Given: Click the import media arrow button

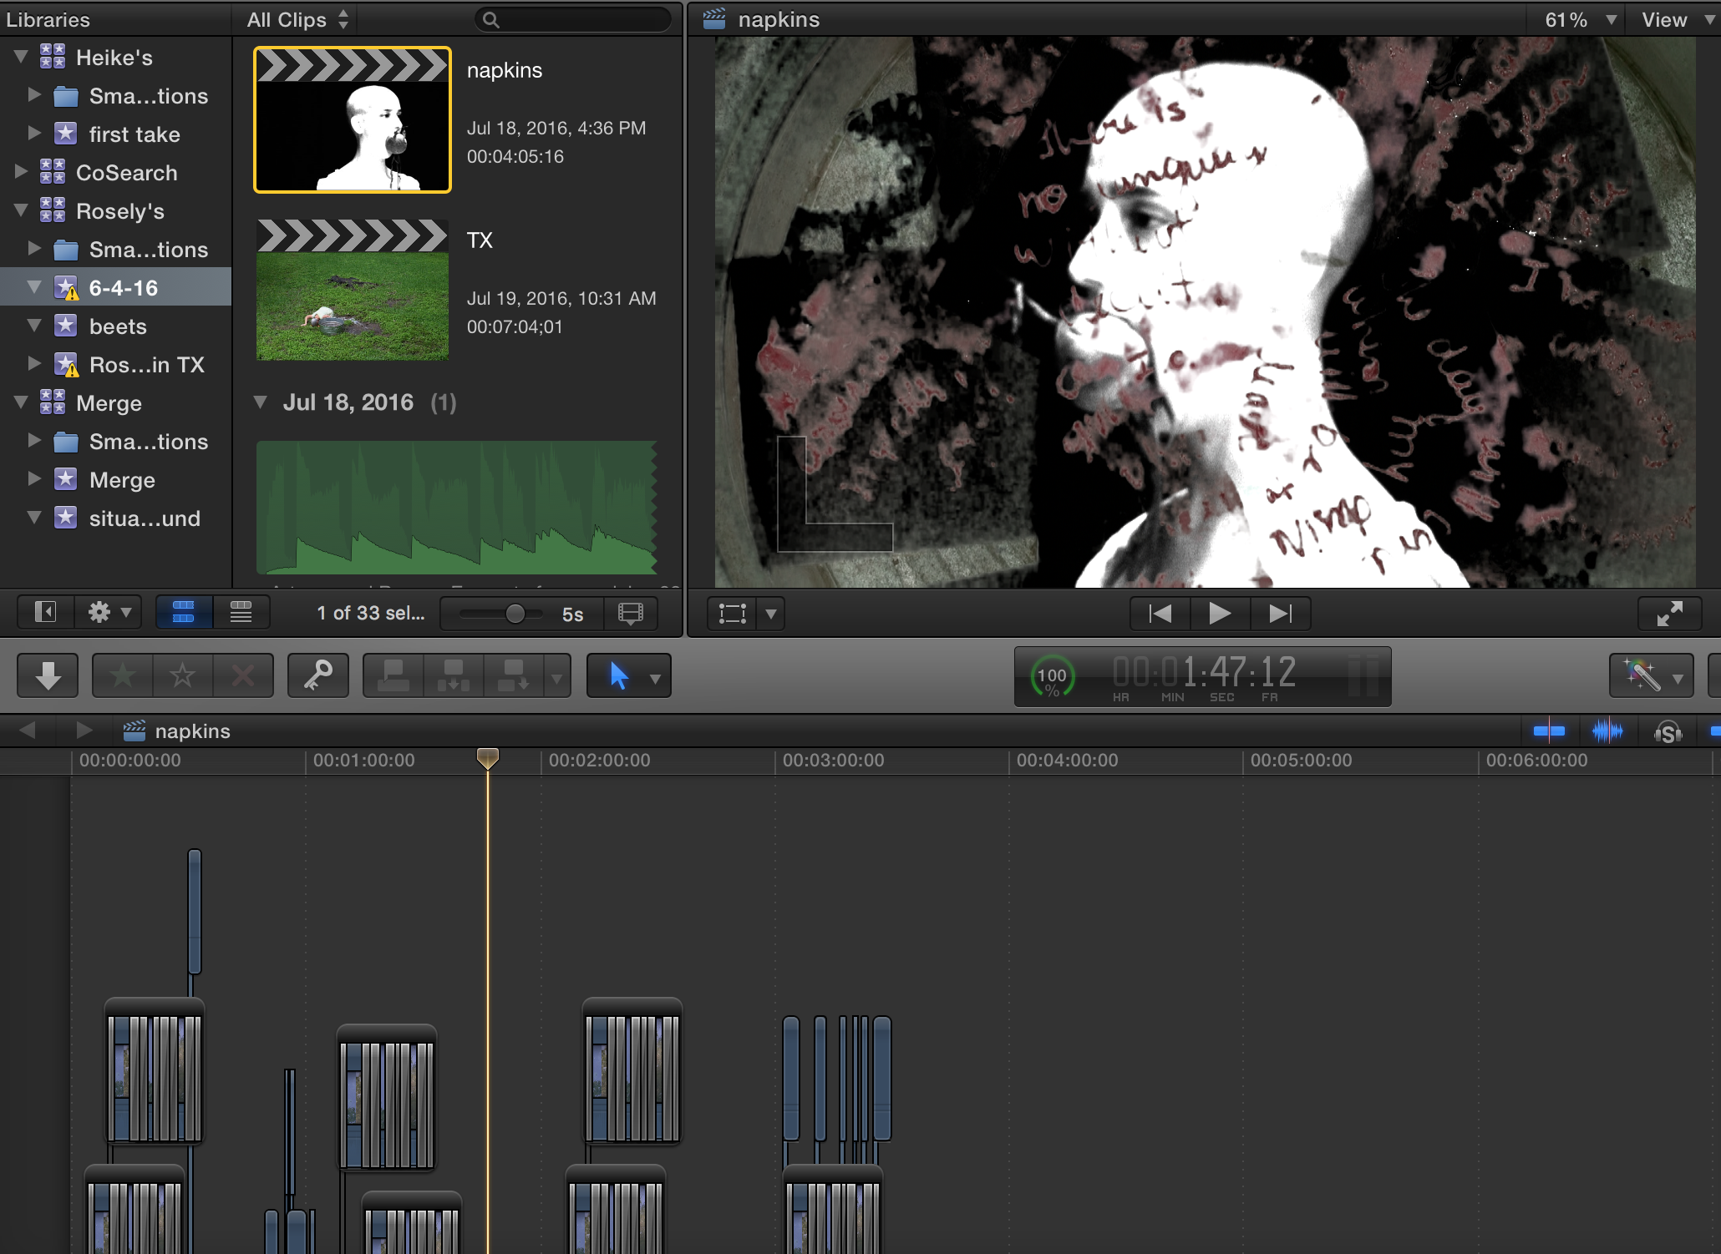Looking at the screenshot, I should [x=48, y=675].
